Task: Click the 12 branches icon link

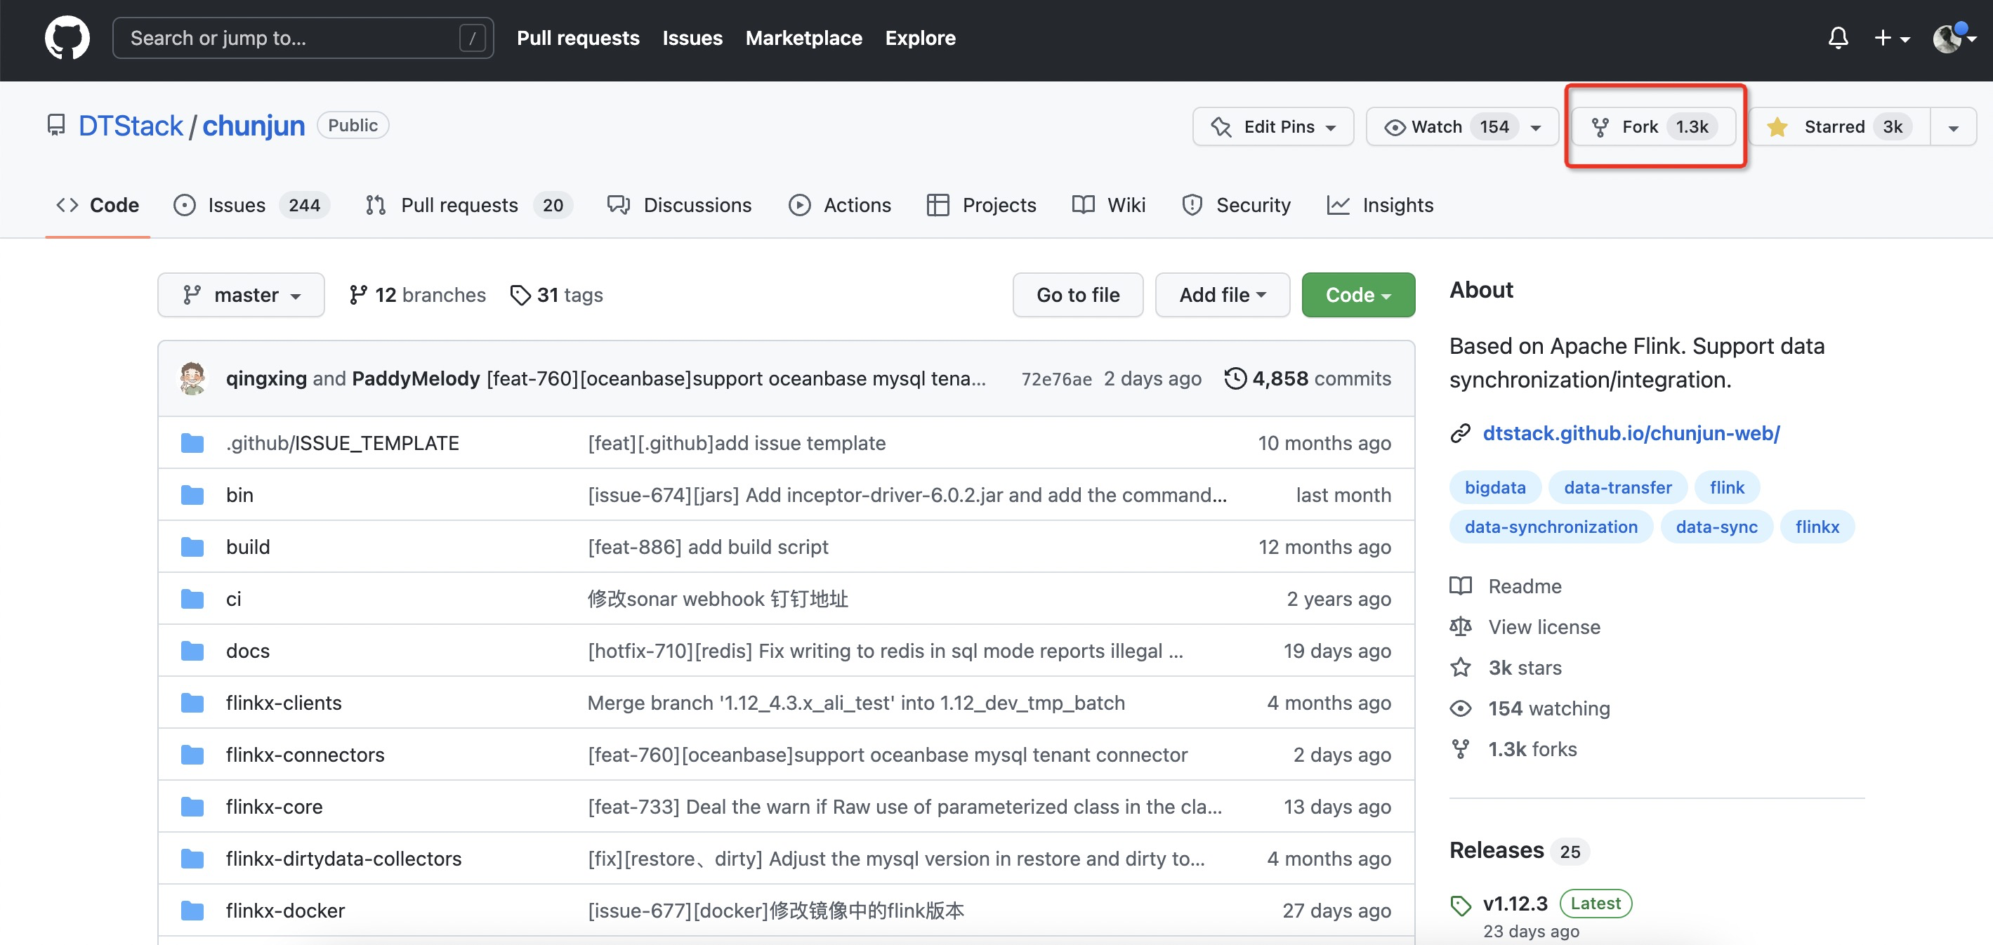Action: click(358, 295)
